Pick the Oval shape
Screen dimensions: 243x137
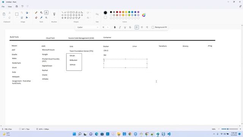pos(68,12)
